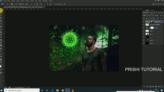Open the layer Kind filter dropdown
The width and height of the screenshot is (164, 92).
click(146, 13)
